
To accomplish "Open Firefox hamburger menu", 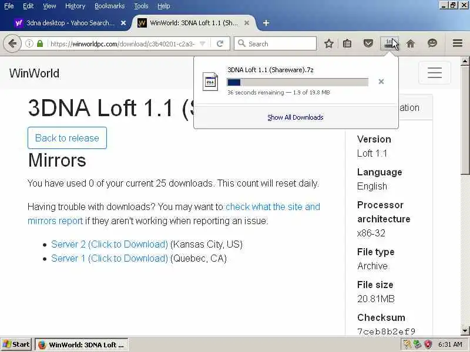I will [458, 43].
